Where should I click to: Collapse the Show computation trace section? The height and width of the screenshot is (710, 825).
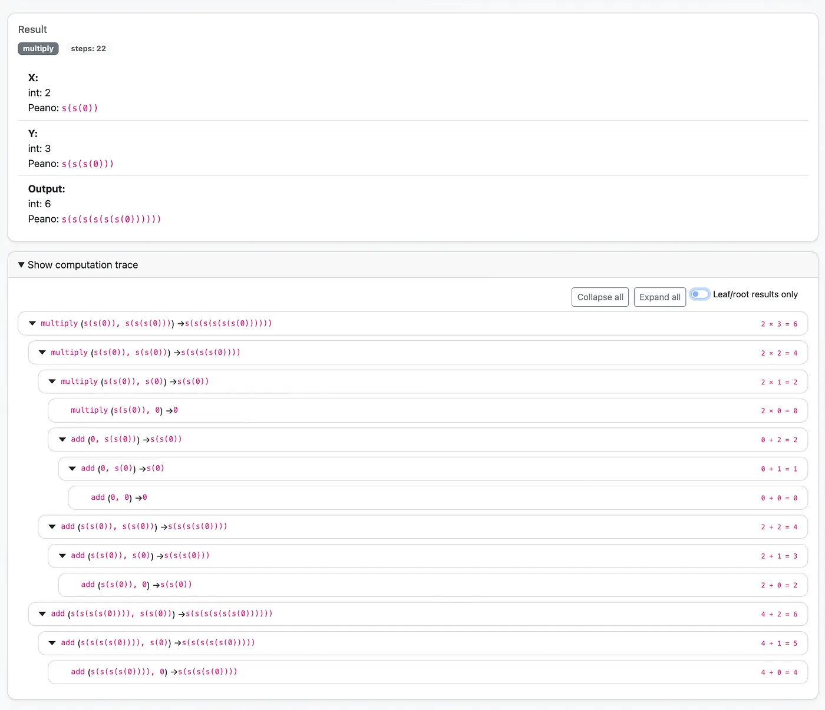(x=22, y=265)
